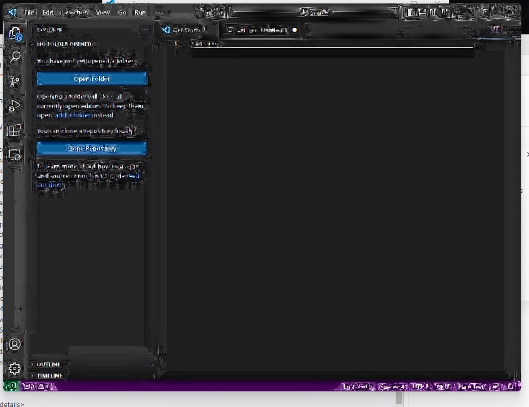The width and height of the screenshot is (529, 407).
Task: Open the File menu
Action: coord(29,13)
